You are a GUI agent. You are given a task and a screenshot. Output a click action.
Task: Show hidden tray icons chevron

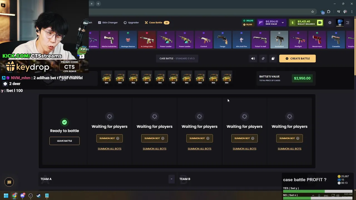click(x=313, y=196)
